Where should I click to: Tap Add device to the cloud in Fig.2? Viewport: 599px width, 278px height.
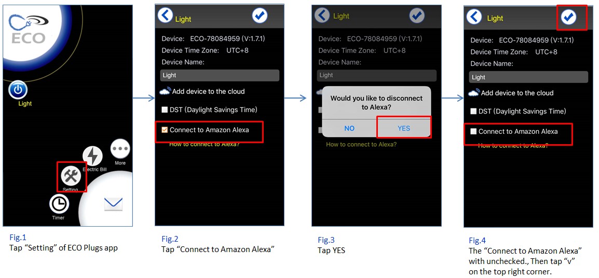[202, 92]
